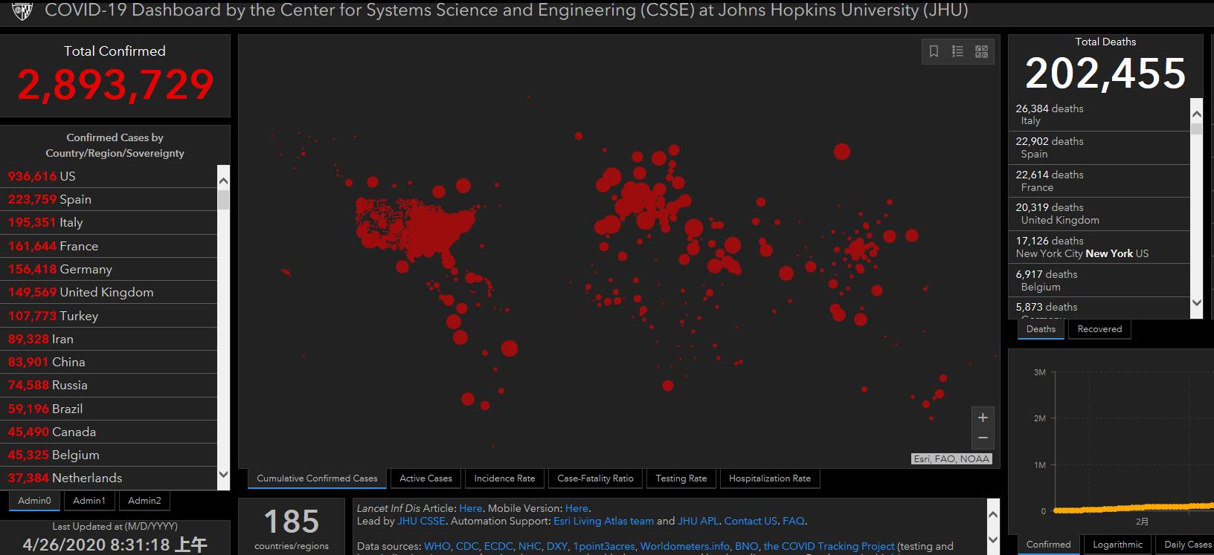
Task: Switch to the Deaths tab
Action: coord(1041,329)
